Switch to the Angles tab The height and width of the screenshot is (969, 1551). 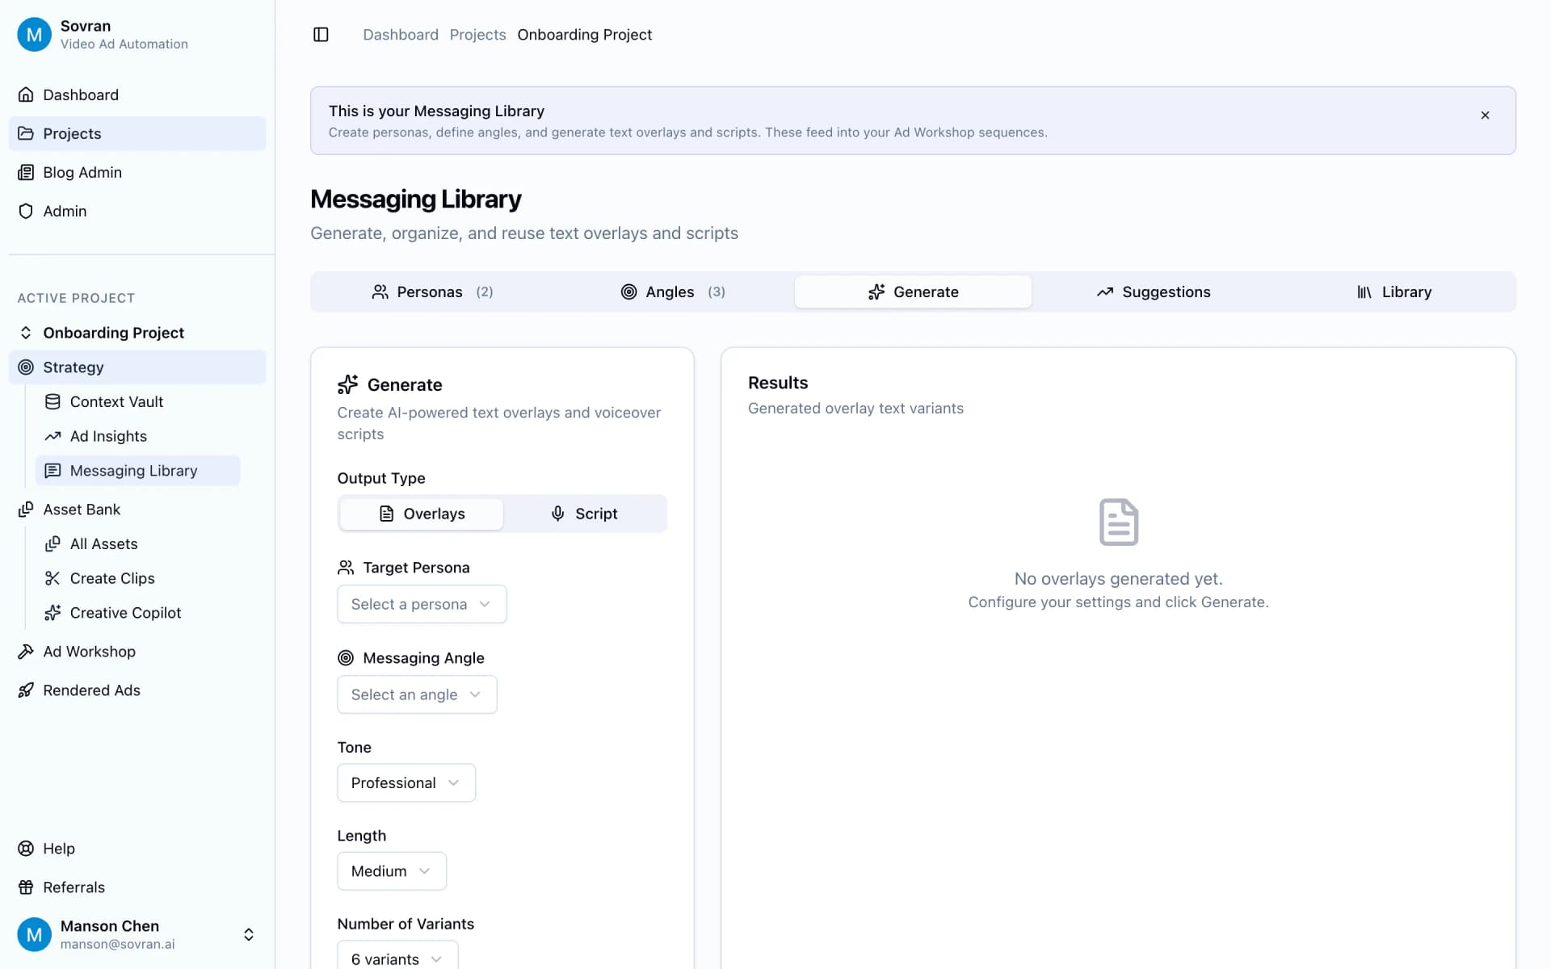click(672, 292)
